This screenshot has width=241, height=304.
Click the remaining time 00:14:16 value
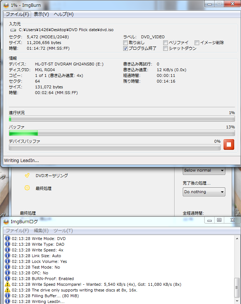[x=166, y=81]
